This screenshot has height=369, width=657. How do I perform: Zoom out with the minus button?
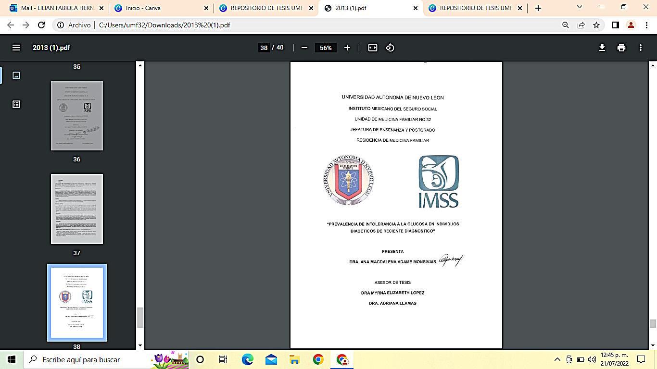coord(304,48)
